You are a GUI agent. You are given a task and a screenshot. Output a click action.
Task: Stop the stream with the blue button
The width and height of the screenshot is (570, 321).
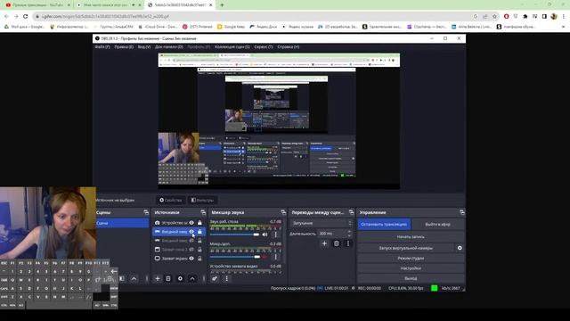pyautogui.click(x=384, y=224)
